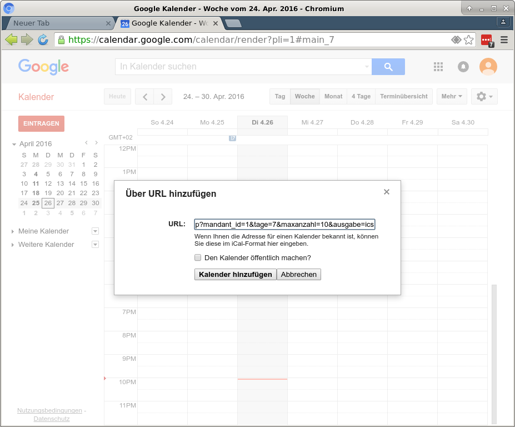Open the Mehr dropdown

tap(451, 97)
